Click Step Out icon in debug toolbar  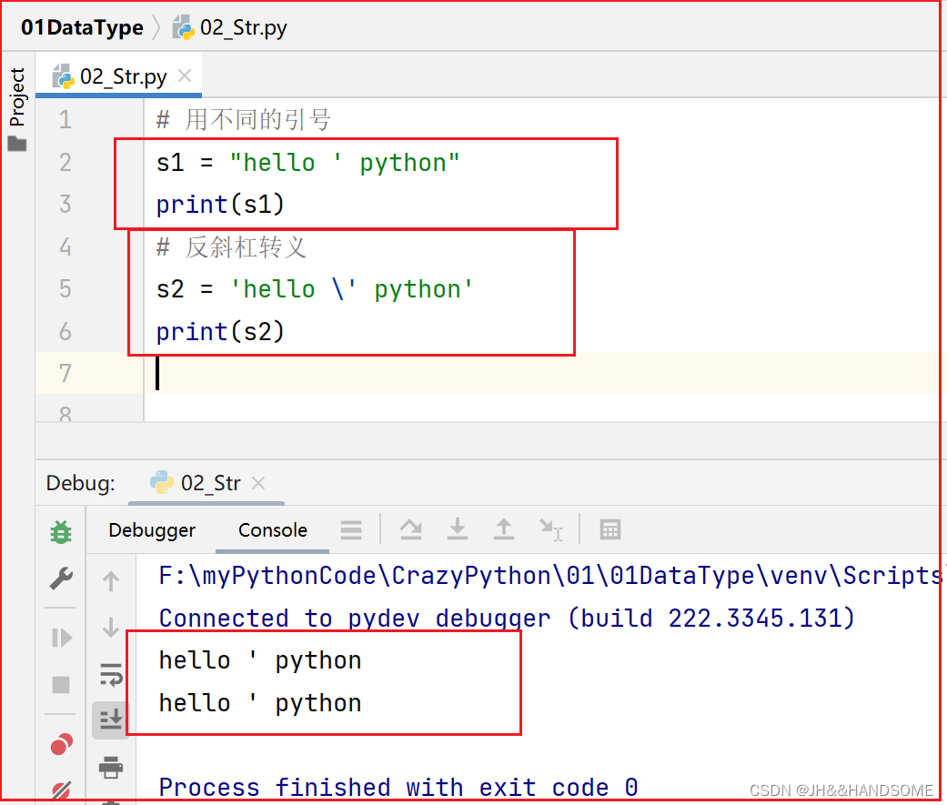coord(503,529)
